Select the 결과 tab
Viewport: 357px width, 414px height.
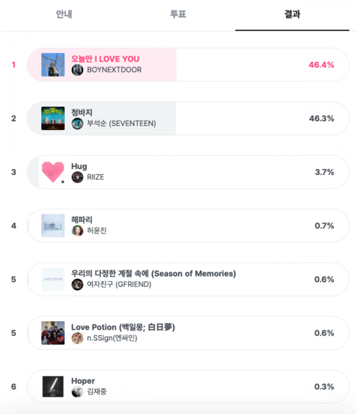click(x=292, y=14)
